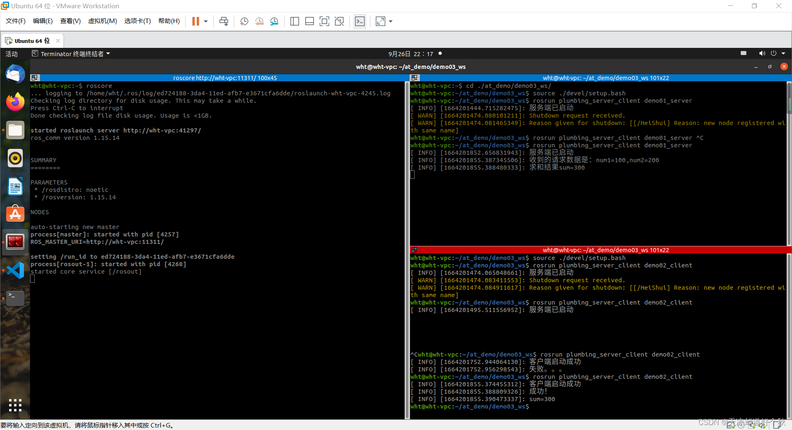The image size is (792, 430).
Task: Click the red bottom pane group icon
Action: pos(415,250)
